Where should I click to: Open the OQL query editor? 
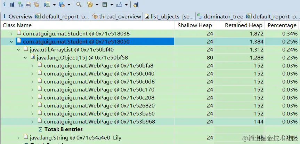[x=28, y=5]
